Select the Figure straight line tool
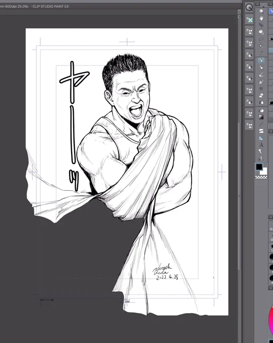Image resolution: width=273 pixels, height=343 pixels. pyautogui.click(x=261, y=124)
